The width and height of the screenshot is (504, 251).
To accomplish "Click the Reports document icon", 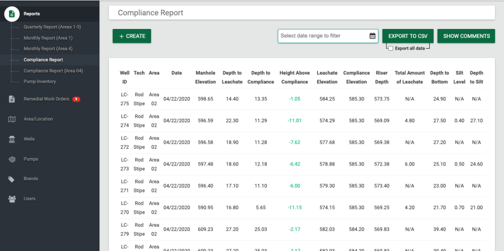I will point(12,14).
